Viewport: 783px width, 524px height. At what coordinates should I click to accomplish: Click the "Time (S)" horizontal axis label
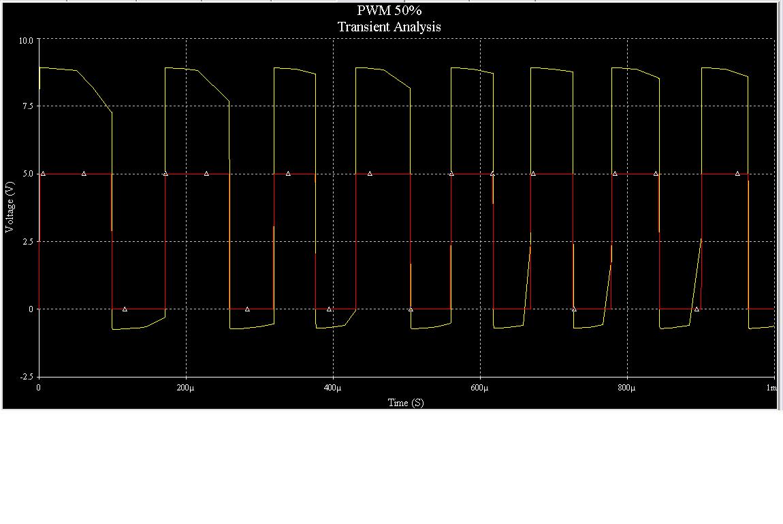pos(406,403)
